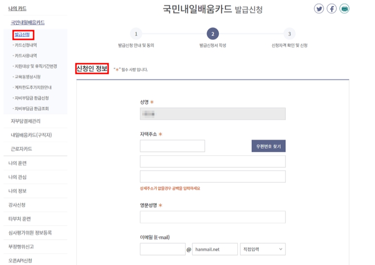Viewport: 375px width, 265px height.
Task: Click the hanmail.net domain field
Action: click(215, 249)
